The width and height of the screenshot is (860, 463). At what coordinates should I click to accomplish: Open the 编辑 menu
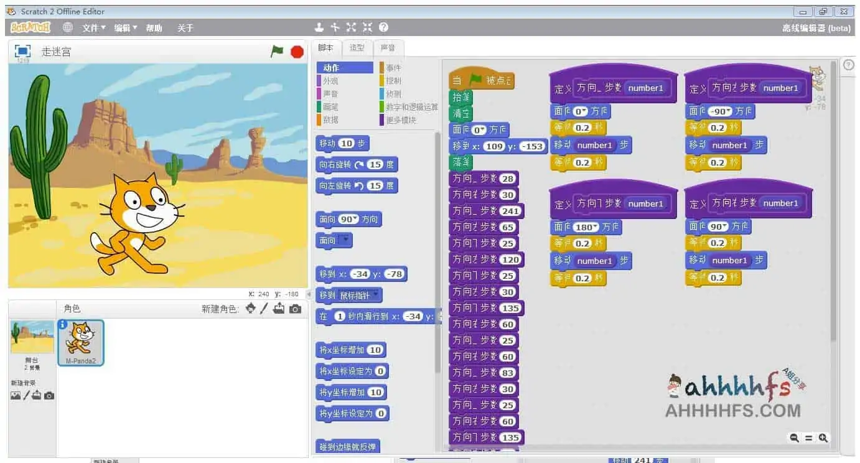coord(125,28)
